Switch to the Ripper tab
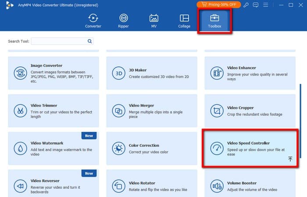 (x=123, y=21)
